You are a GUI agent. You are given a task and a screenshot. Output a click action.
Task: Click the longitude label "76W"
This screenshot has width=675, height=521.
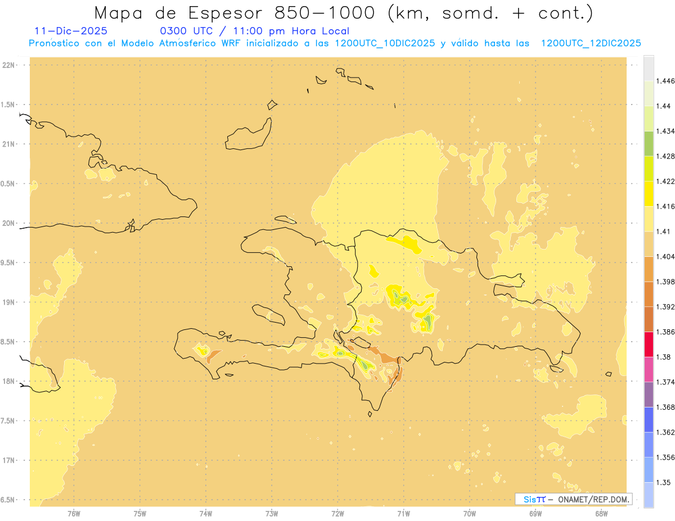coord(74,513)
